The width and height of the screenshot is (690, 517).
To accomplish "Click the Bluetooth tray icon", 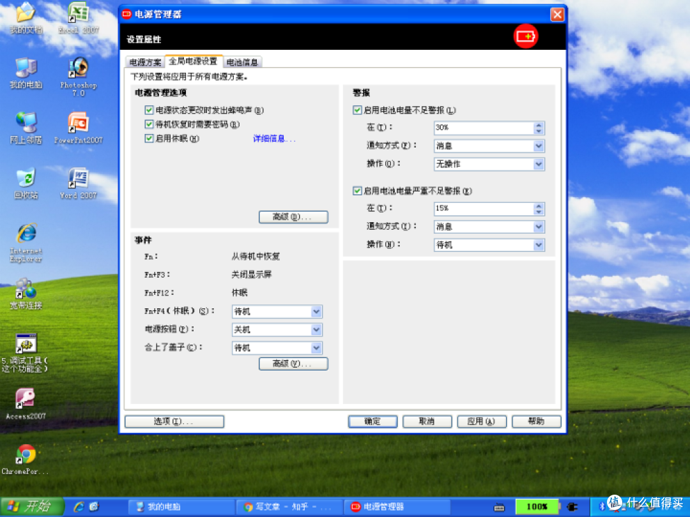I will coord(602,507).
